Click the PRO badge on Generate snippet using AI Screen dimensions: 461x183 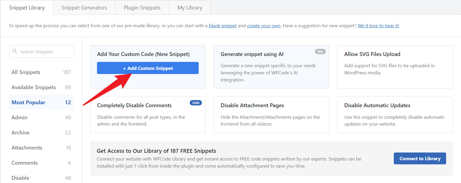(x=320, y=51)
